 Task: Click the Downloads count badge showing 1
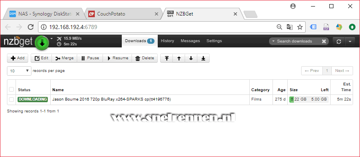pyautogui.click(x=151, y=41)
